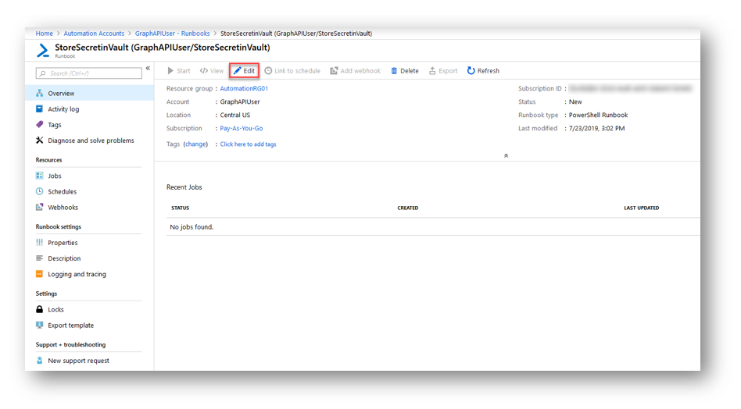Collapse the sidebar with double chevron
Image resolution: width=741 pixels, height=409 pixels.
[148, 69]
